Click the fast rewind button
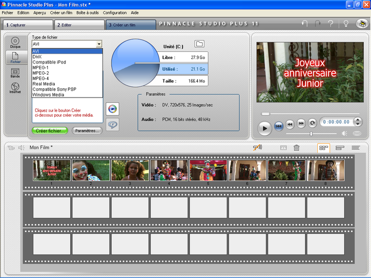The height and width of the screenshot is (278, 371). coord(290,123)
